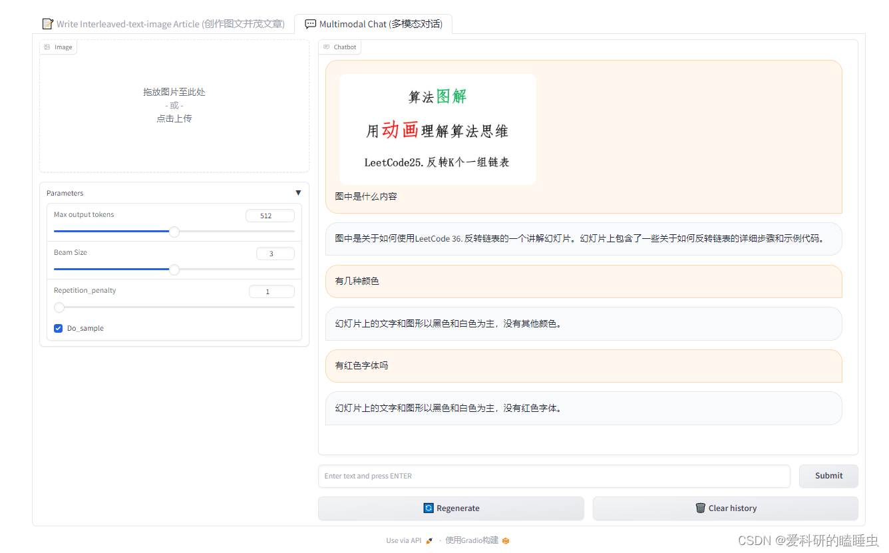889x553 pixels.
Task: Click the 'Beam Size' label
Action: pyautogui.click(x=71, y=252)
